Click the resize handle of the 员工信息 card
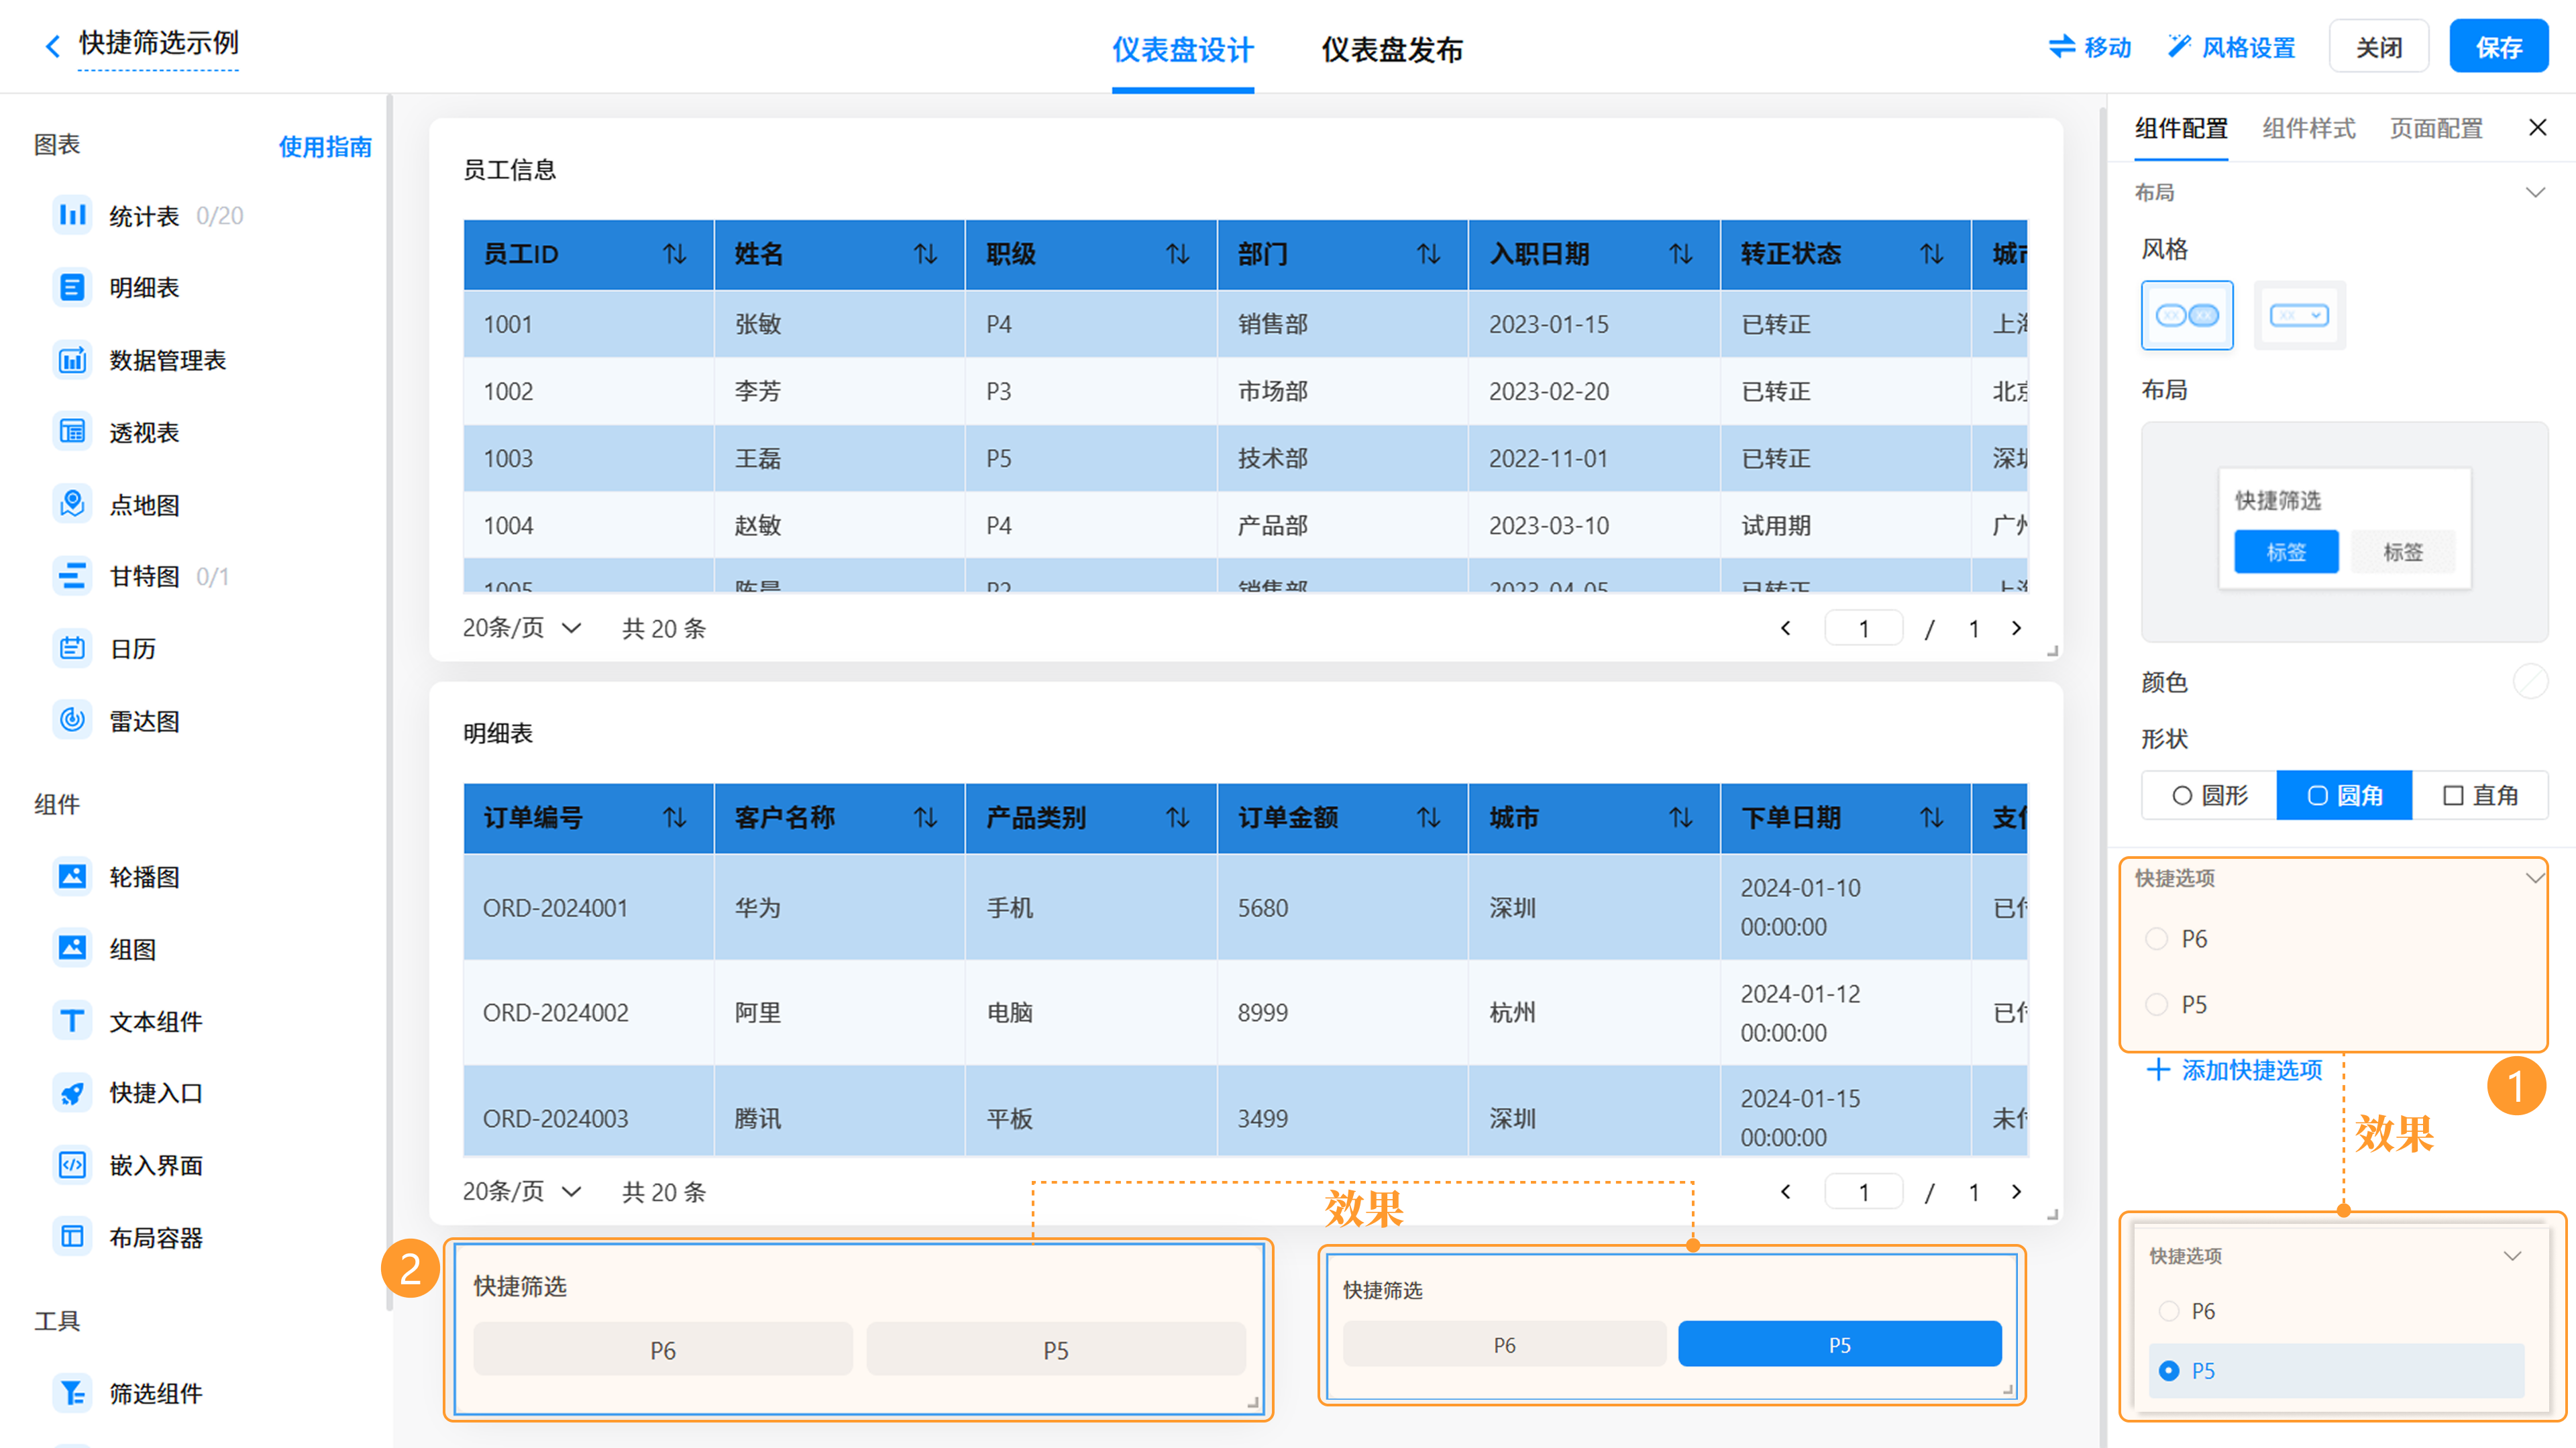Viewport: 2576px width, 1448px height. tap(2052, 651)
